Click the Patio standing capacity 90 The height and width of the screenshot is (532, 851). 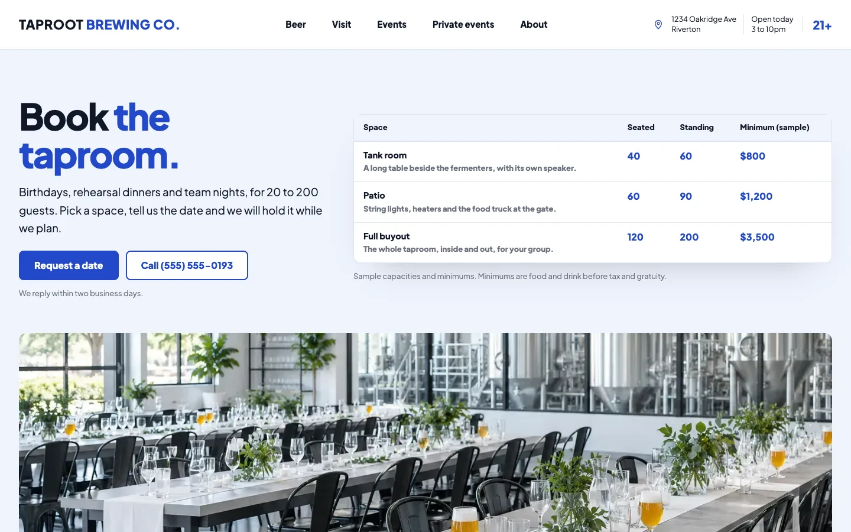point(686,196)
